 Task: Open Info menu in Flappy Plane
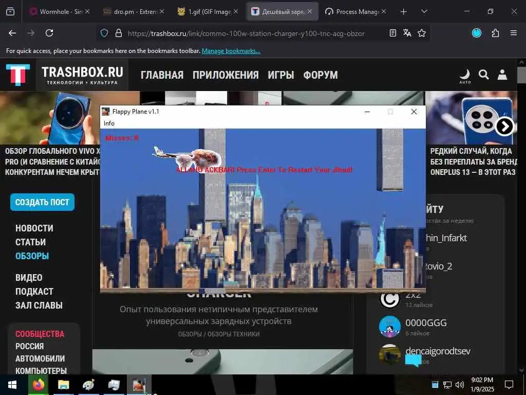109,123
